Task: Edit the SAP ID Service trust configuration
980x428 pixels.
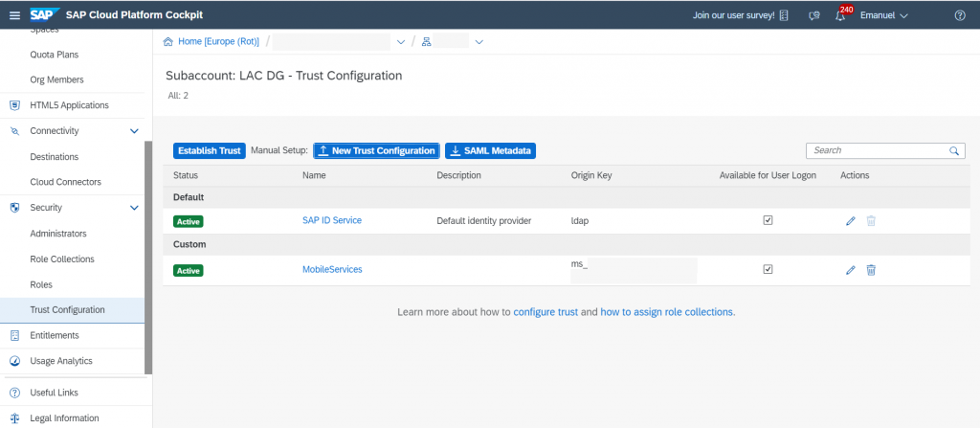Action: point(850,221)
